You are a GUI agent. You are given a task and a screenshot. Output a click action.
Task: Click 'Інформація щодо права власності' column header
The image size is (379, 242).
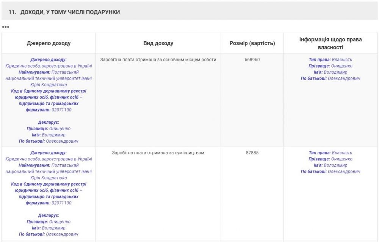point(330,43)
